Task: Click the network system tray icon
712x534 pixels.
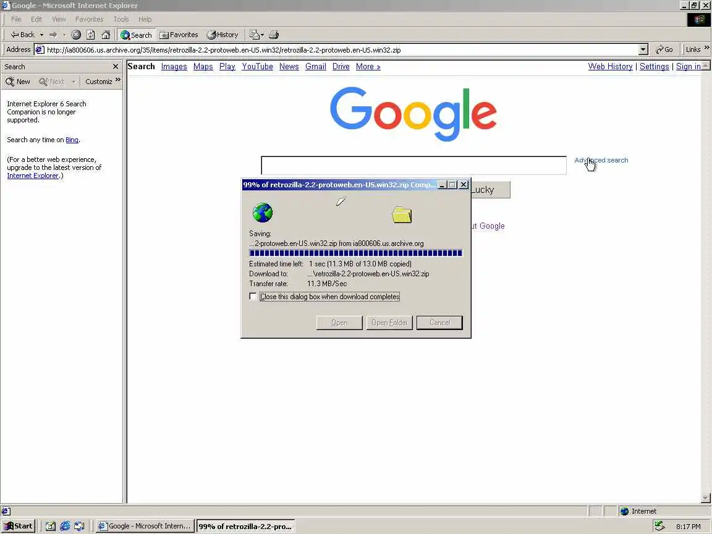Action: tap(659, 527)
